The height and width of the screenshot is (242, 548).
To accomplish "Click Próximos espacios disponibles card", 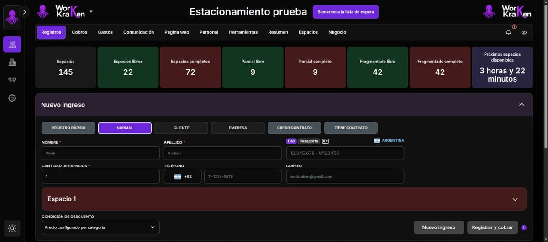I will point(502,67).
